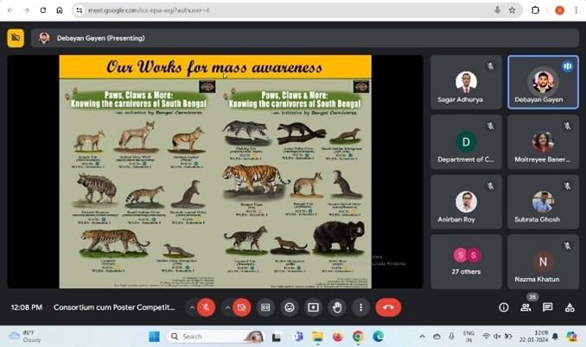586x347 pixels.
Task: Click the yellow stop-presentation view icon
Action: click(16, 38)
